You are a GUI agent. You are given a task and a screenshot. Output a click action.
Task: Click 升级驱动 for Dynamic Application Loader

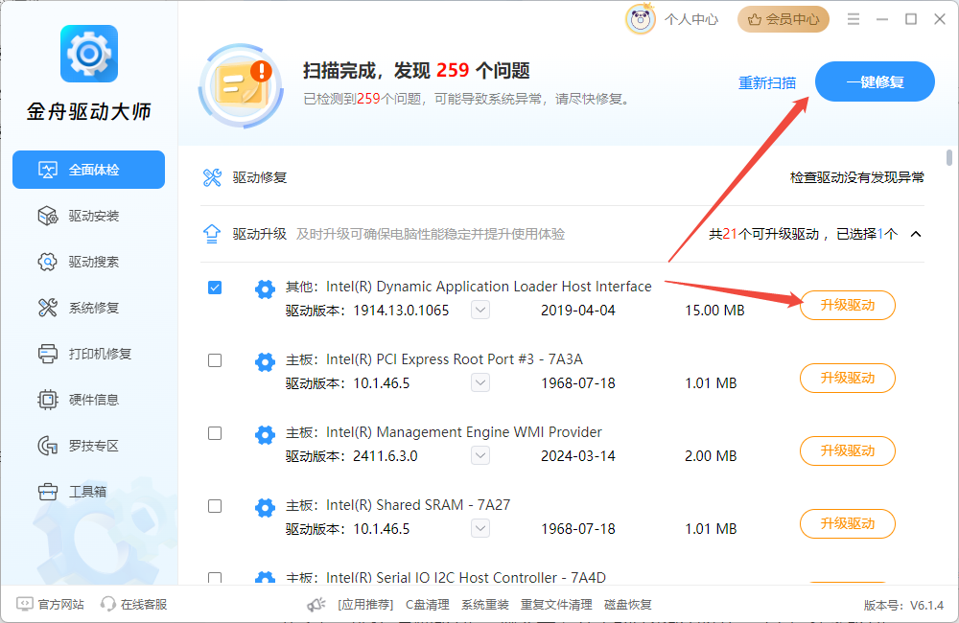pos(848,305)
